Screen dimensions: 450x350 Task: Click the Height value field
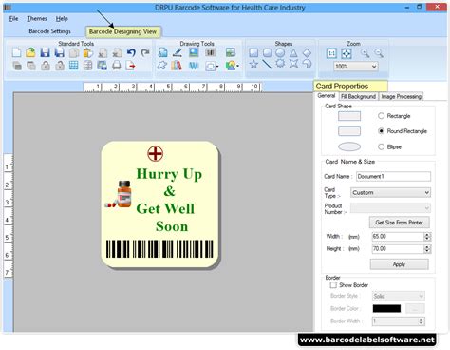tap(398, 249)
